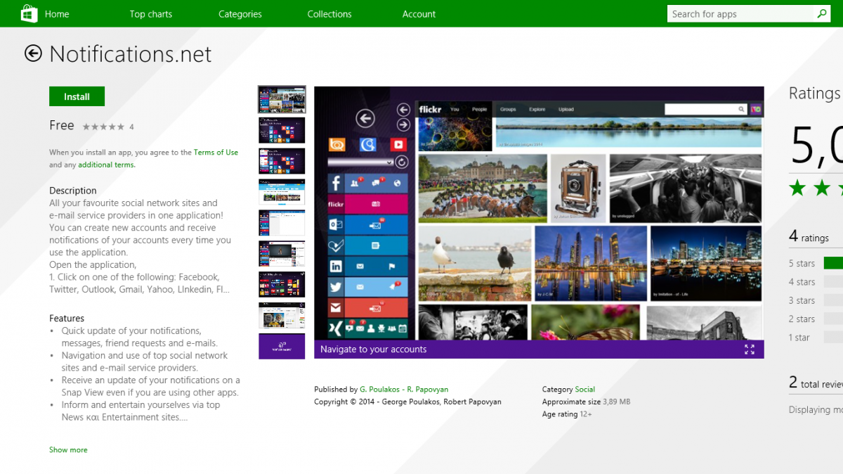Click the Ratings heading
This screenshot has width=843, height=474.
pyautogui.click(x=815, y=94)
